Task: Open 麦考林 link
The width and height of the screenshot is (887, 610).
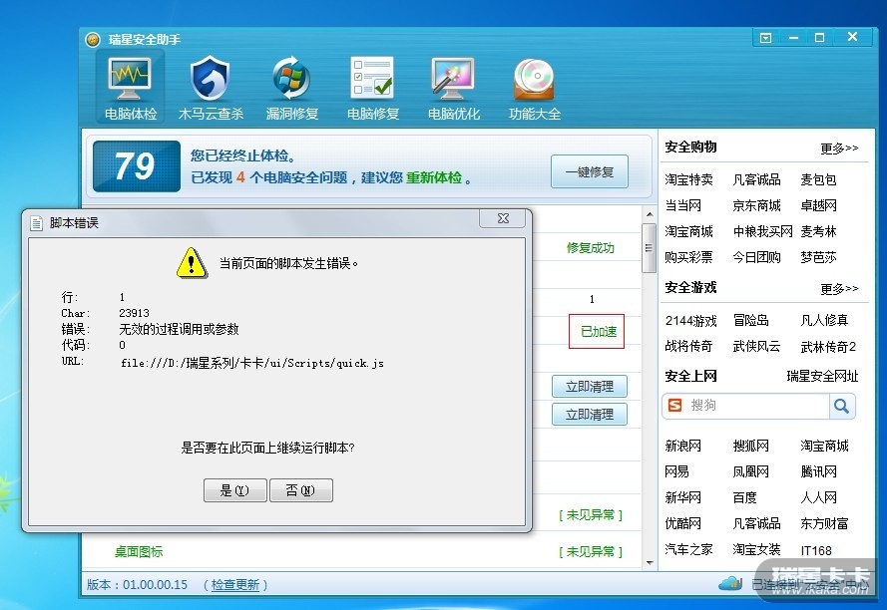Action: (818, 232)
